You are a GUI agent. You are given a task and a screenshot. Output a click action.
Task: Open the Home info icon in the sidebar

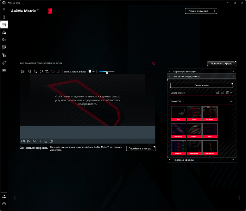pyautogui.click(x=4, y=17)
